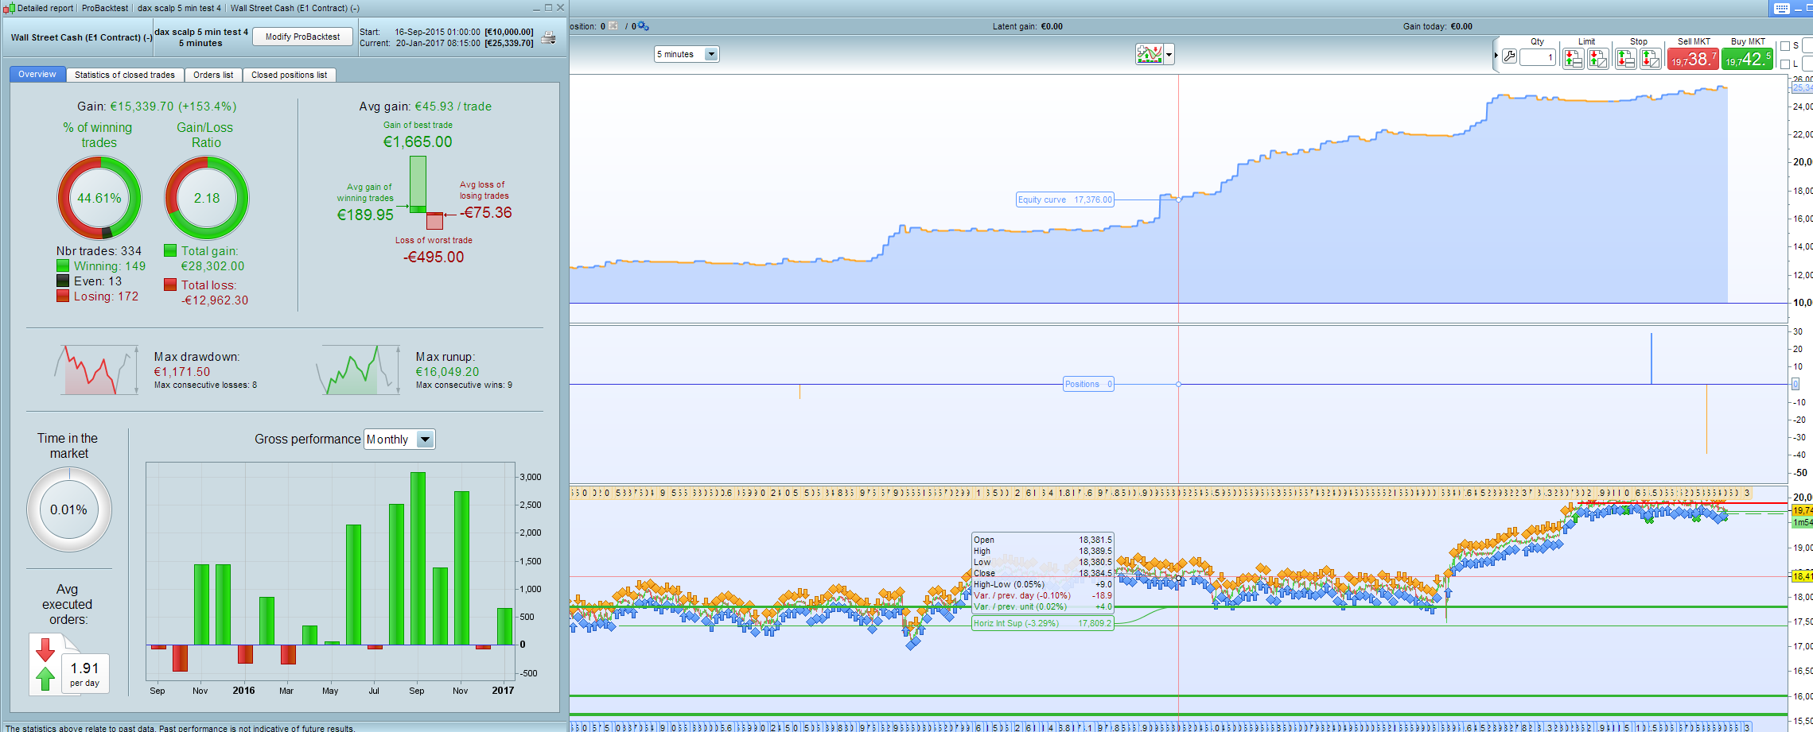Expand the indicator icon dropdown arrow
This screenshot has width=1813, height=732.
click(x=1169, y=55)
